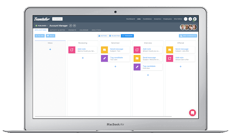The width and height of the screenshot is (231, 133).
Task: Click plus icon in Inbox column
Action: point(50,50)
